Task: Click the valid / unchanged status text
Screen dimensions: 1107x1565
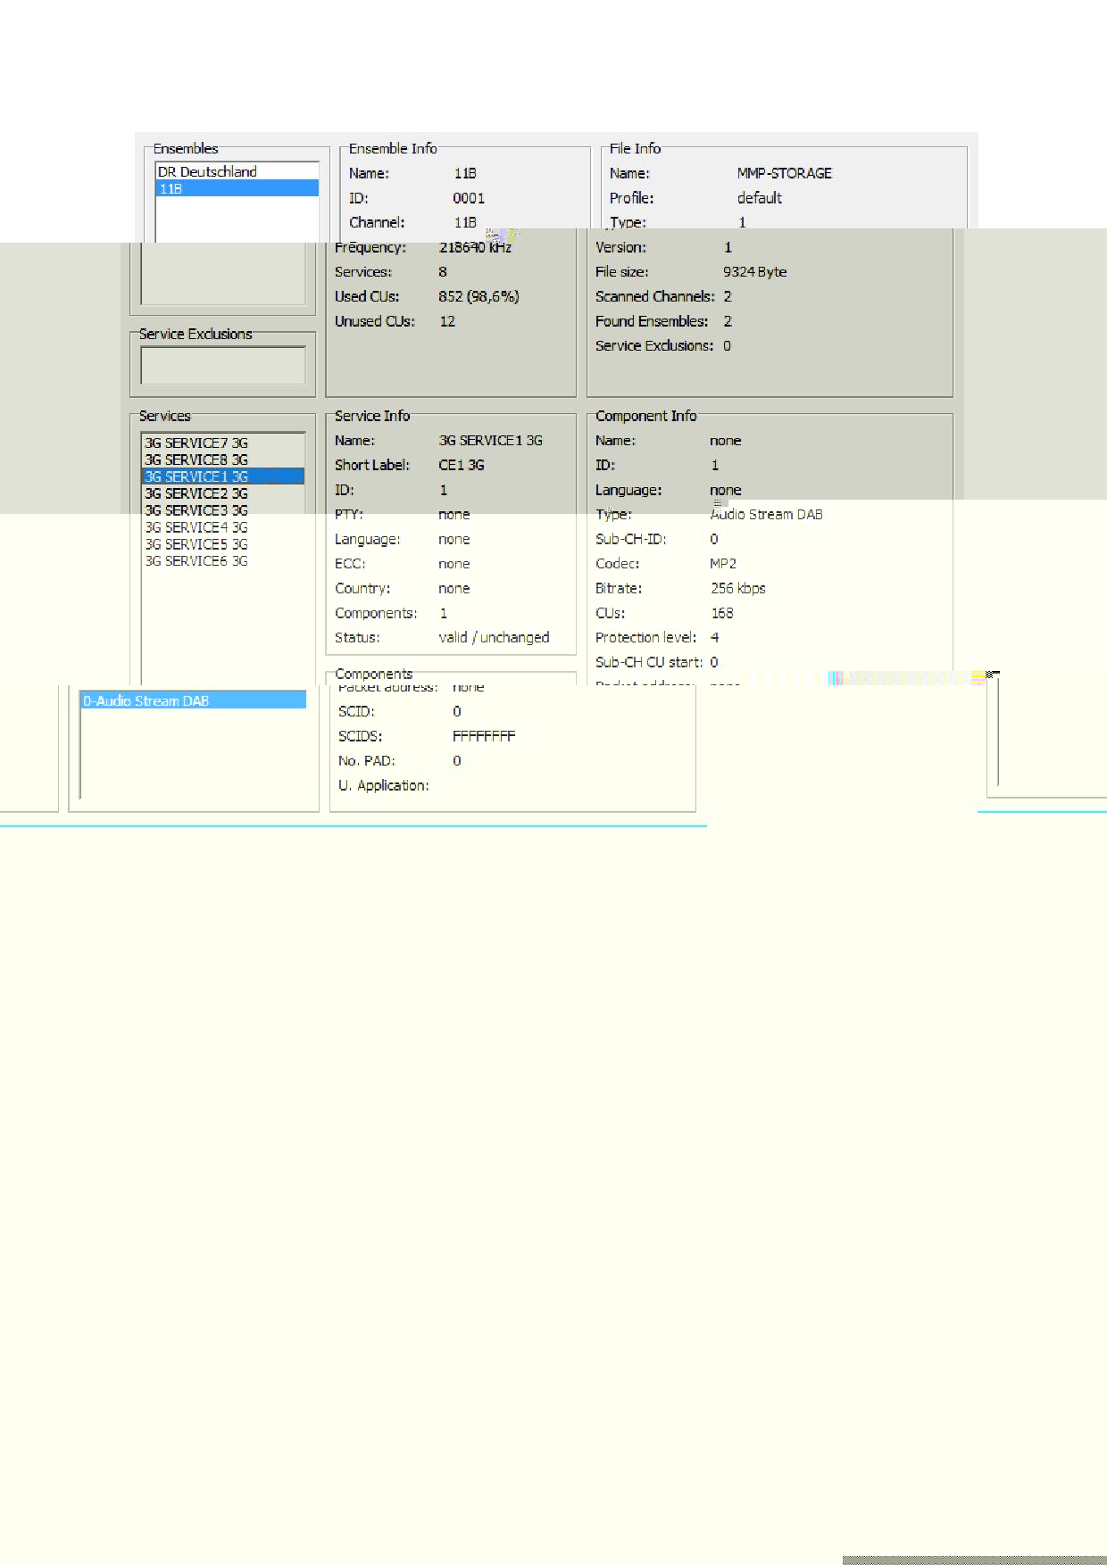Action: [494, 637]
